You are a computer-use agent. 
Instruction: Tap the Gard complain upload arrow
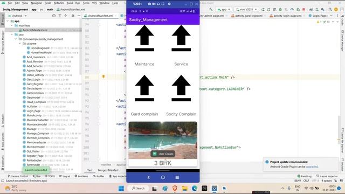coord(144,88)
